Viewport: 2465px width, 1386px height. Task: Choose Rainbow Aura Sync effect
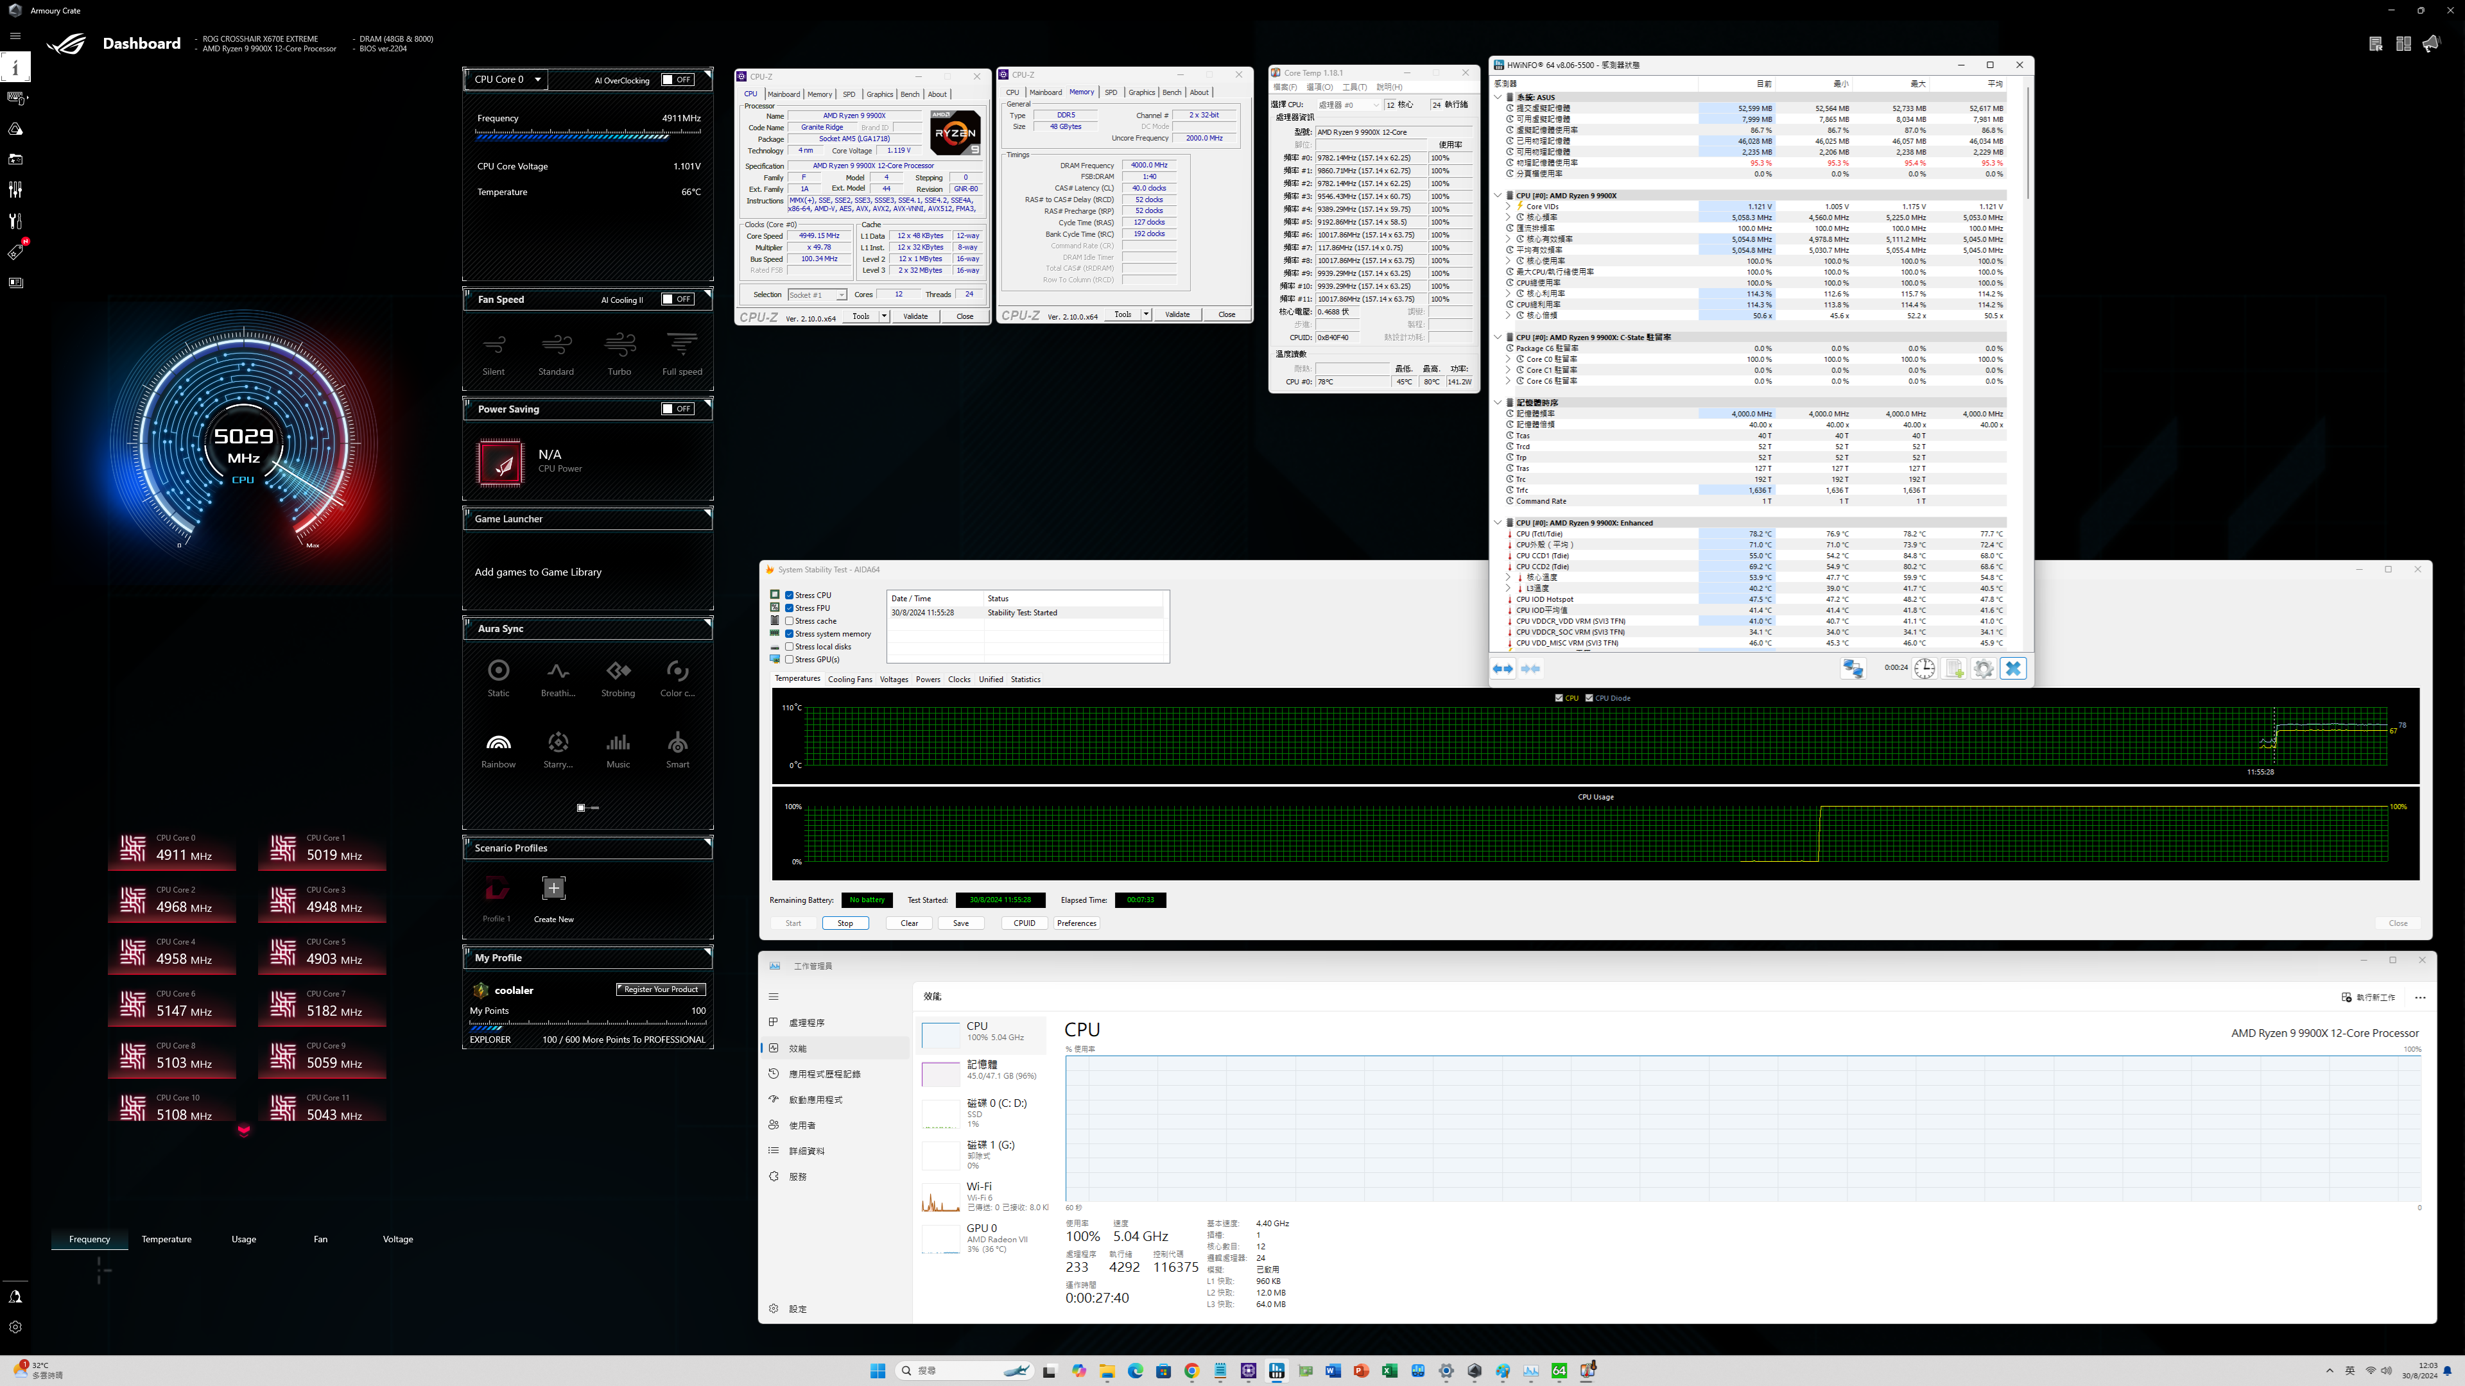click(499, 750)
